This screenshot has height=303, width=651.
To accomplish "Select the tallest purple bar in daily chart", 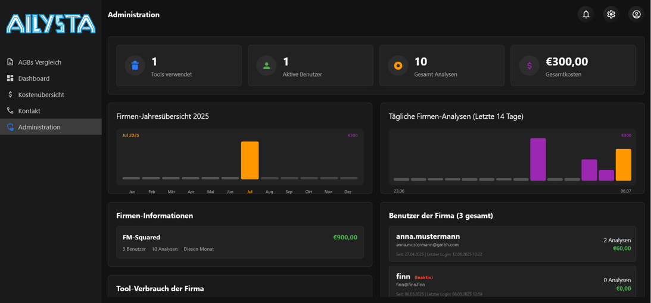I will pos(538,159).
